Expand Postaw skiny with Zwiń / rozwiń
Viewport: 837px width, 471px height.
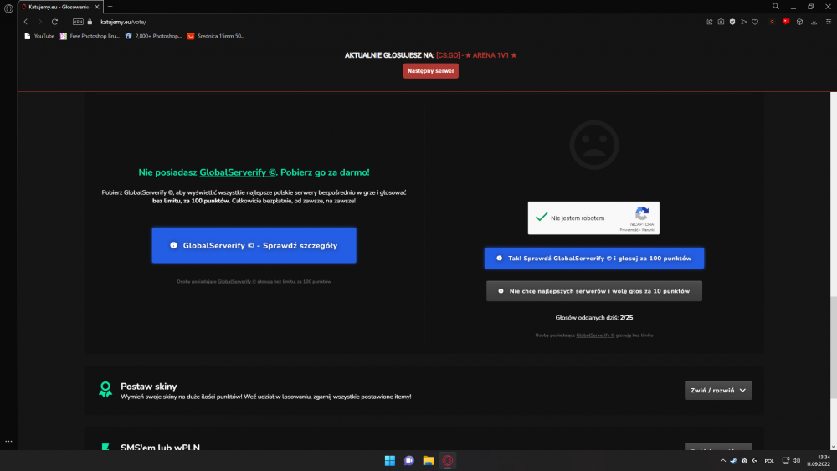tap(718, 391)
